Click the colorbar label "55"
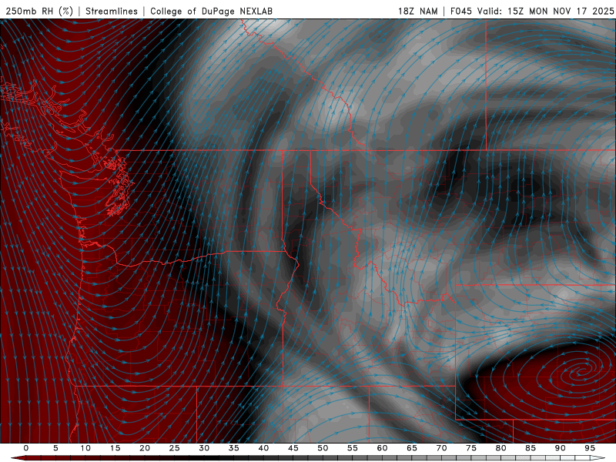The height and width of the screenshot is (462, 616). pos(353,448)
